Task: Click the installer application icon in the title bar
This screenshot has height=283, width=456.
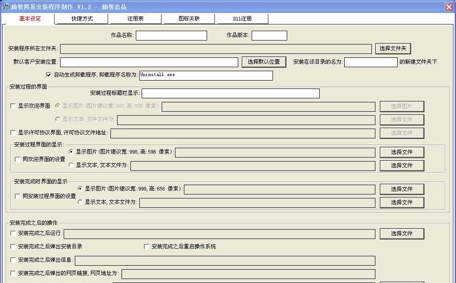Action: pos(5,6)
